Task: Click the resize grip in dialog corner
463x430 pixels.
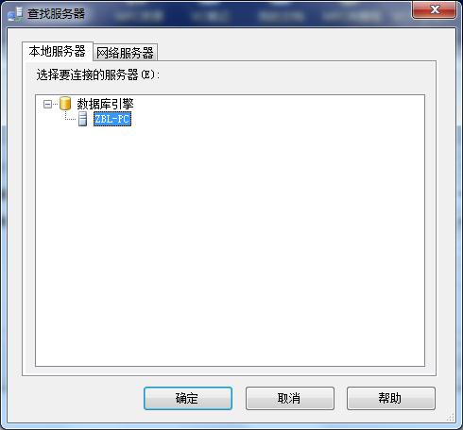Action: [x=451, y=417]
